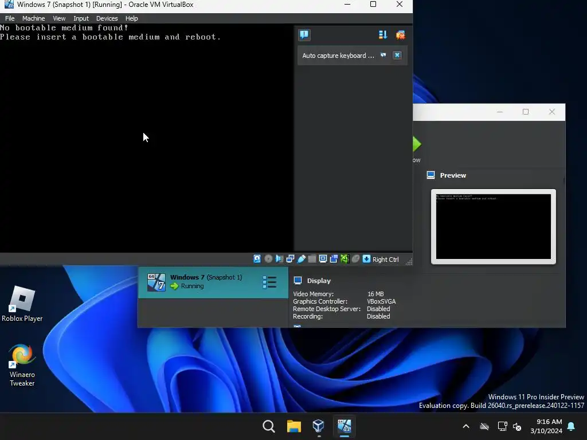Image resolution: width=587 pixels, height=440 pixels.
Task: Maximize the VirtualBox Manager window
Action: [x=526, y=112]
